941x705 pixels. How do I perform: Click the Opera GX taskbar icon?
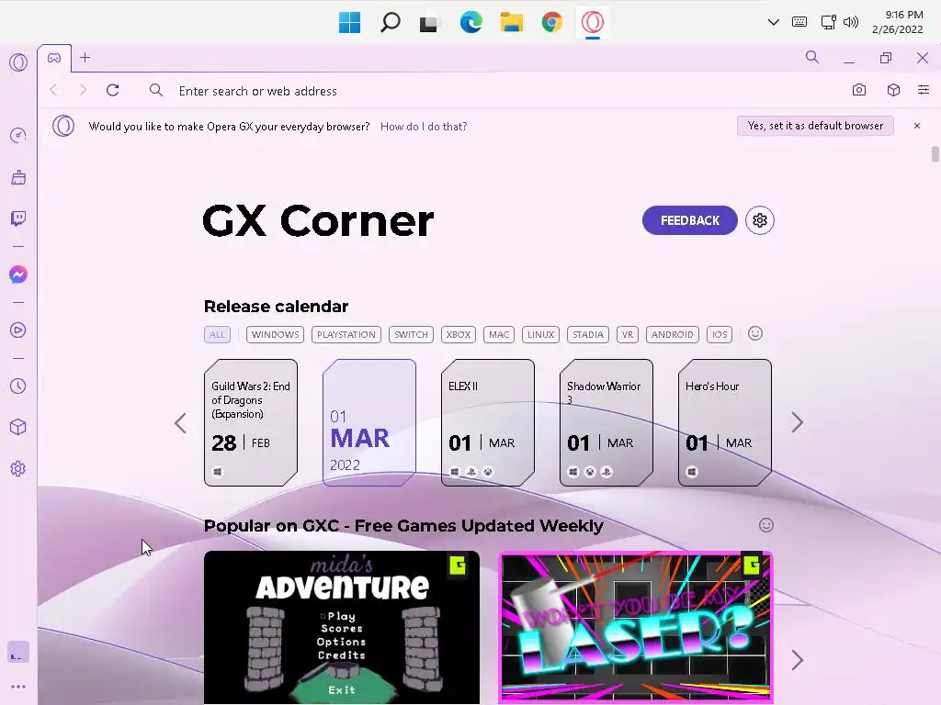593,23
